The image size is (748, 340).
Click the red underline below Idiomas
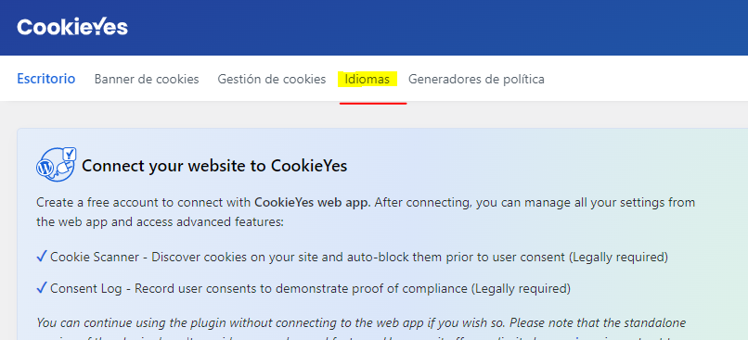tap(373, 103)
